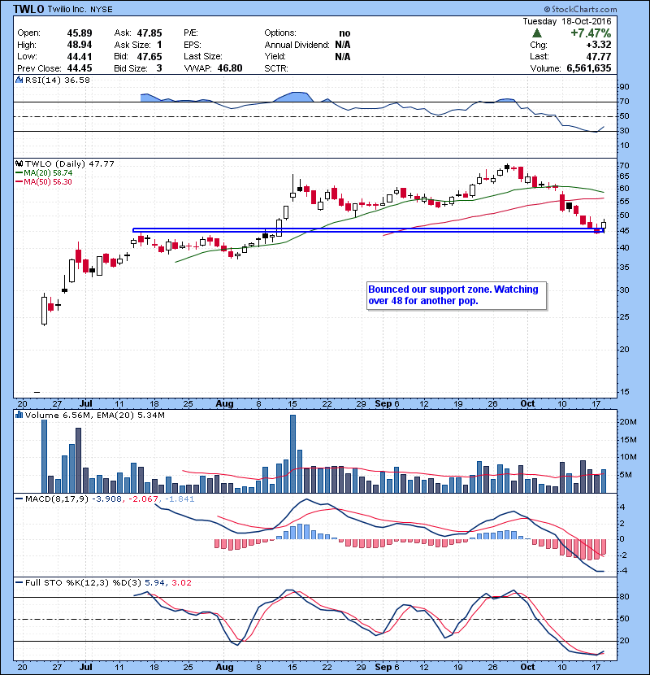Click the stochastic %D value 3.02

[x=181, y=583]
